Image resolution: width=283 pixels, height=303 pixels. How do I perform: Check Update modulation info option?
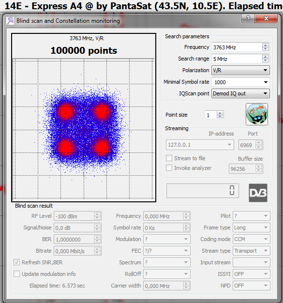click(16, 274)
